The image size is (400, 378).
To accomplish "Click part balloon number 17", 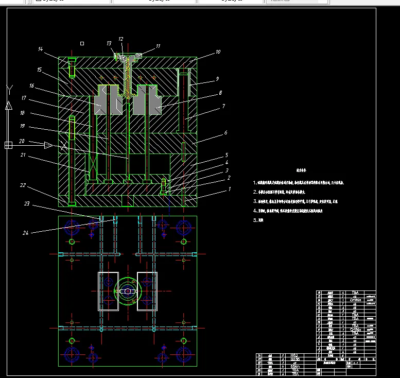I will 24,98.
